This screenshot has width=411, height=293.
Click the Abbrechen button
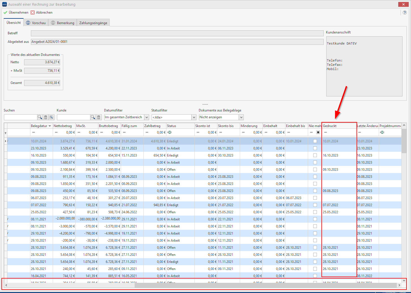(x=42, y=12)
